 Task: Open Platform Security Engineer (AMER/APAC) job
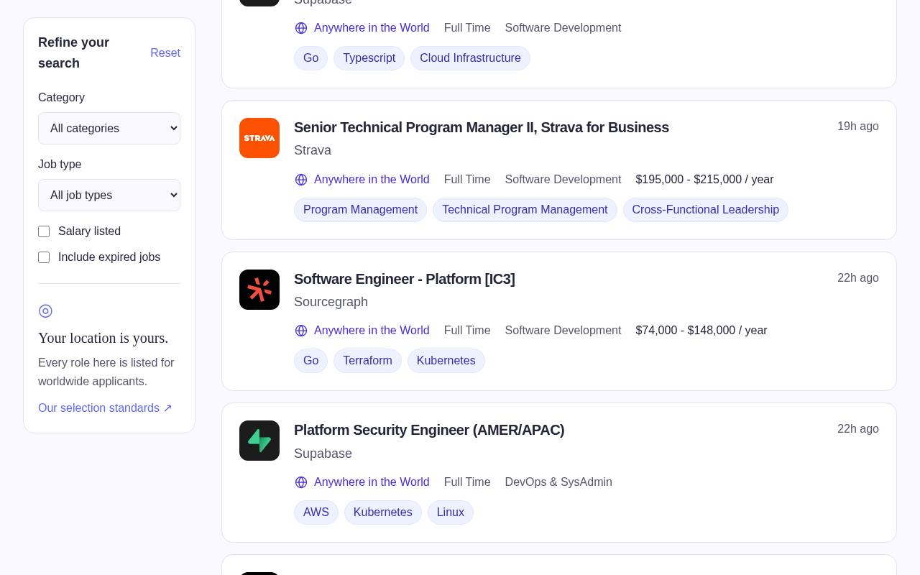[x=429, y=430]
